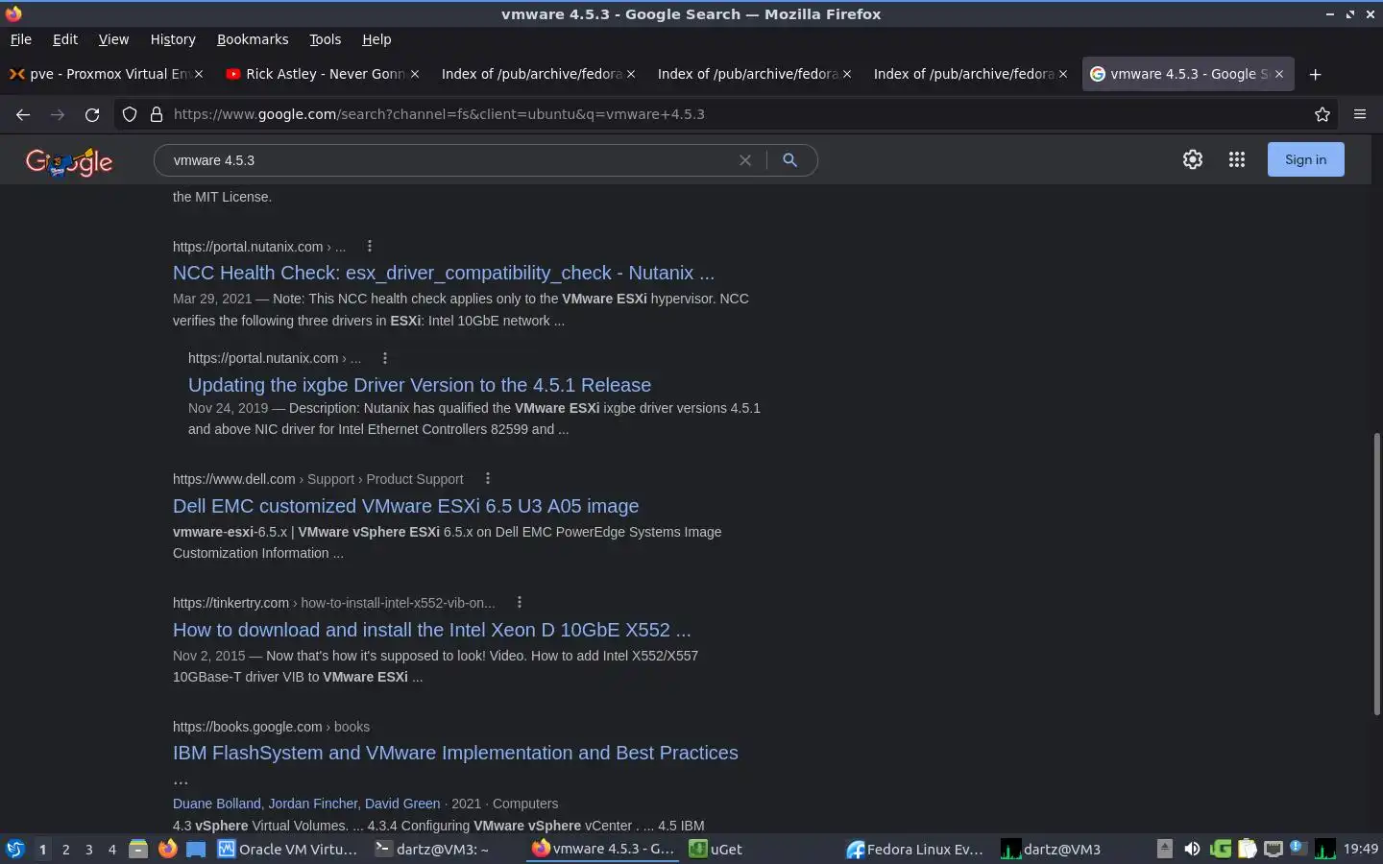The height and width of the screenshot is (864, 1383).
Task: Open options menu for first Nutanix result
Action: 370,246
